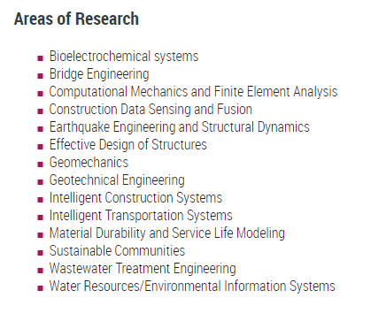This screenshot has height=321, width=386.
Task: Click the bullet before Sustainable Communities
Action: click(41, 253)
